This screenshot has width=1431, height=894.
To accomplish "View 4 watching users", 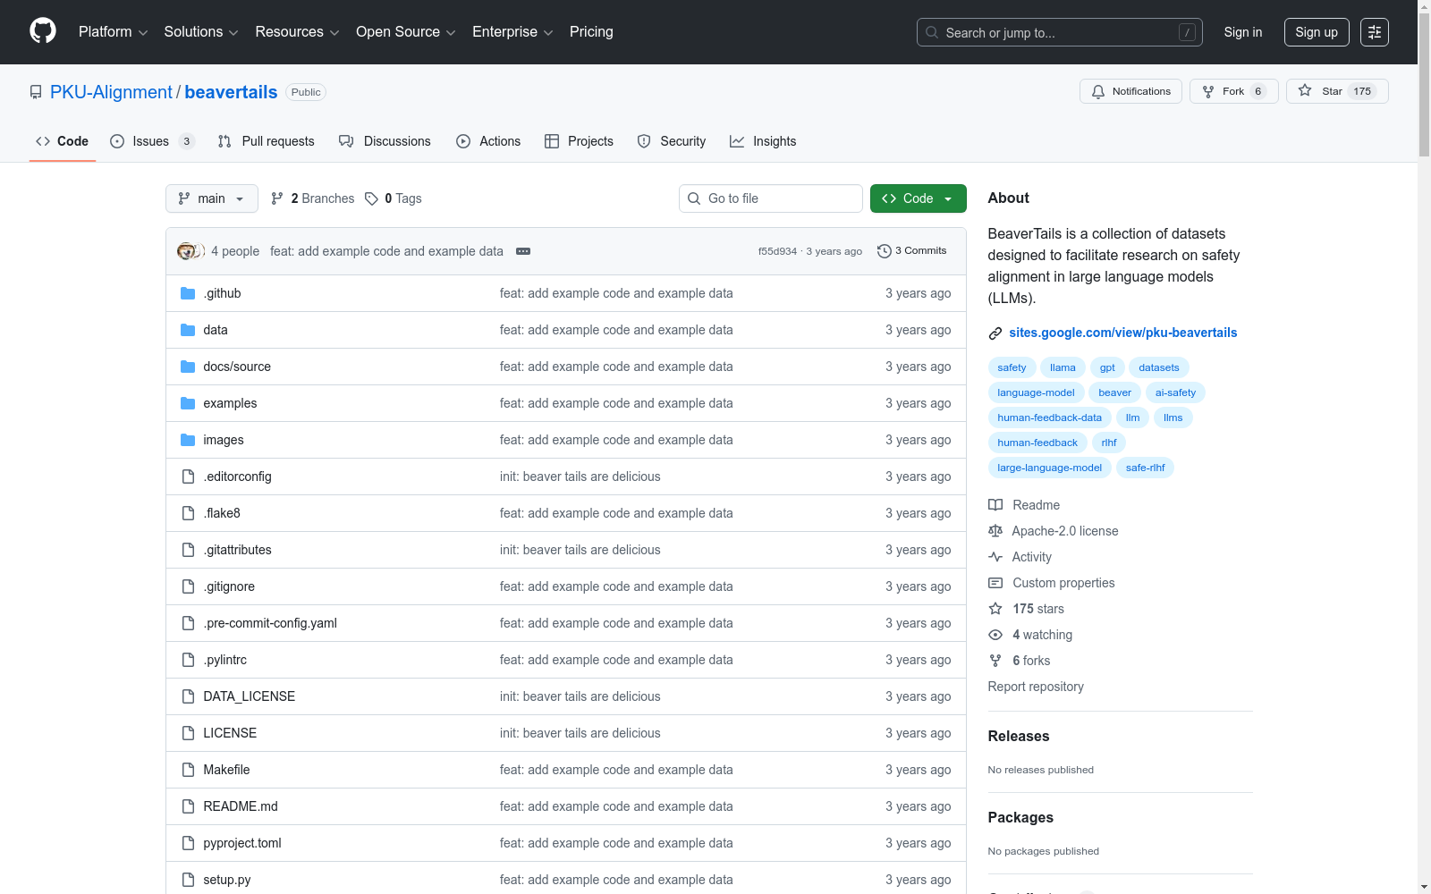I will point(1030,635).
